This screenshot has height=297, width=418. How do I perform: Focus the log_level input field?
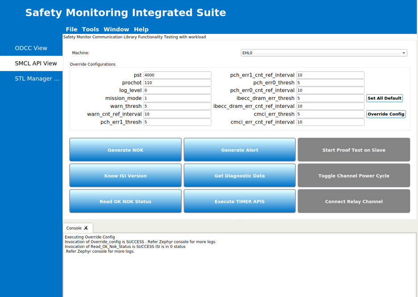click(177, 90)
